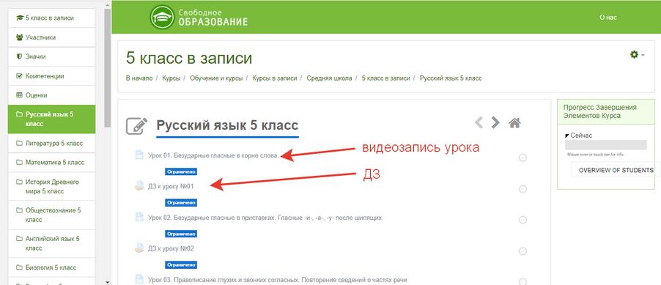Screen dimensions: 661x285
Task: Open Урок 03. Правописание глухих и звонких согласных
Action: (278, 280)
